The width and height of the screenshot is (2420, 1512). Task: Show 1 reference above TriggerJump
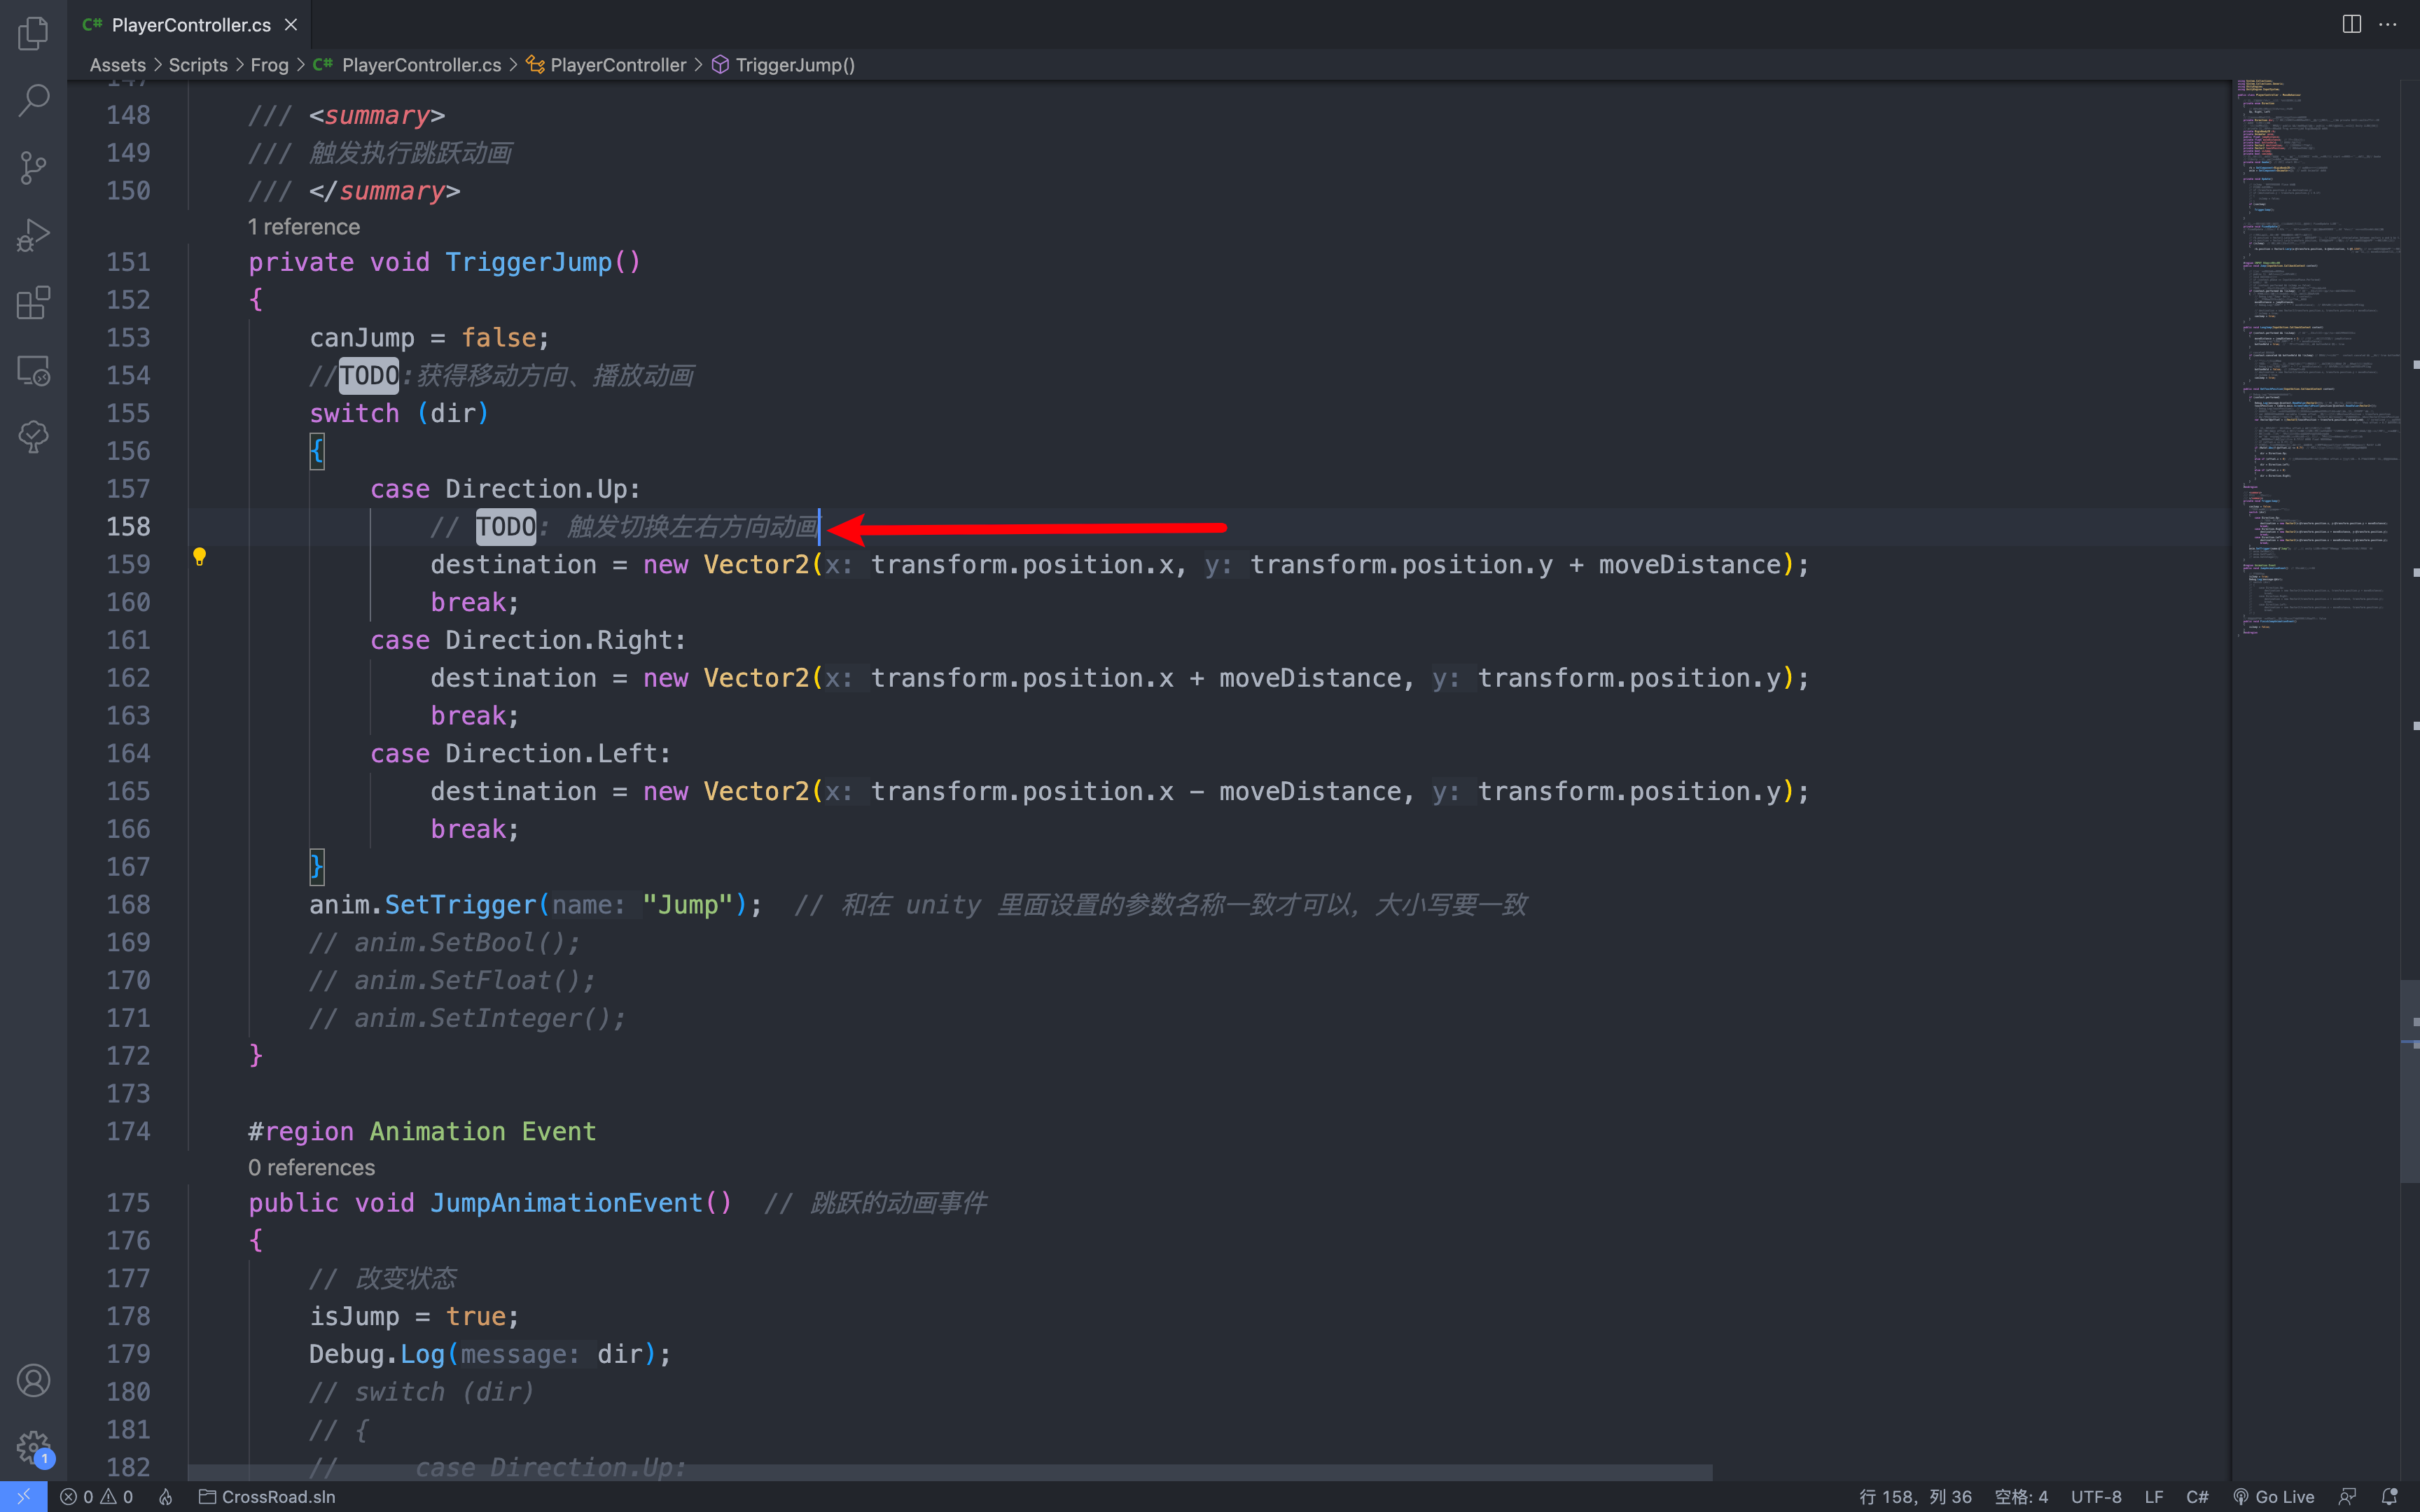pos(304,227)
